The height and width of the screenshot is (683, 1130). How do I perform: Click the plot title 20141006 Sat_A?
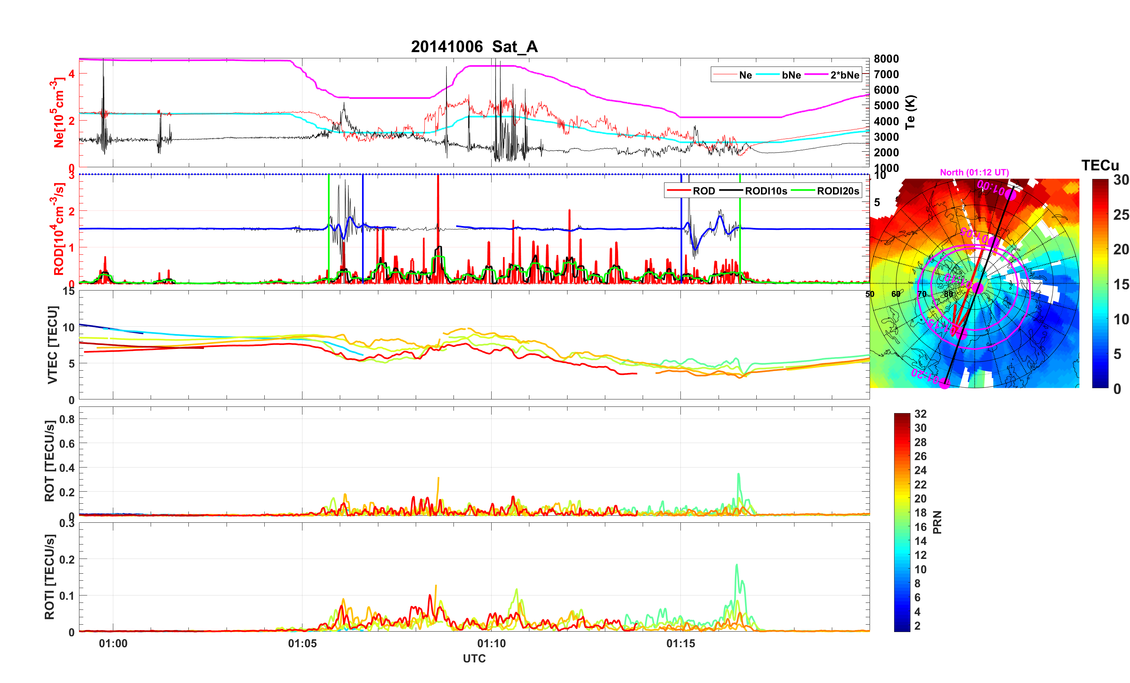[474, 47]
